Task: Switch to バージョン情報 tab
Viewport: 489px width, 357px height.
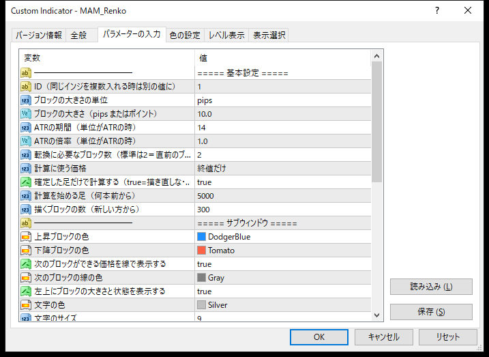Action: point(39,35)
